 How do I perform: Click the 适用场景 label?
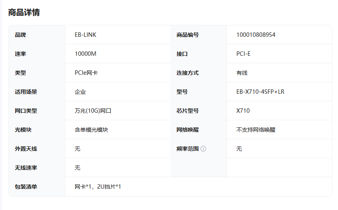click(26, 92)
